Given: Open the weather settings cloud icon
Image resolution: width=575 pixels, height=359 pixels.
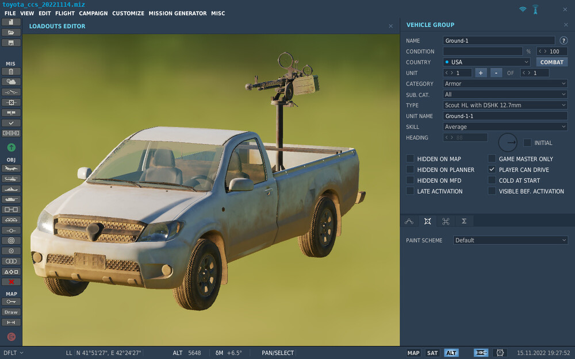Looking at the screenshot, I should [11, 82].
